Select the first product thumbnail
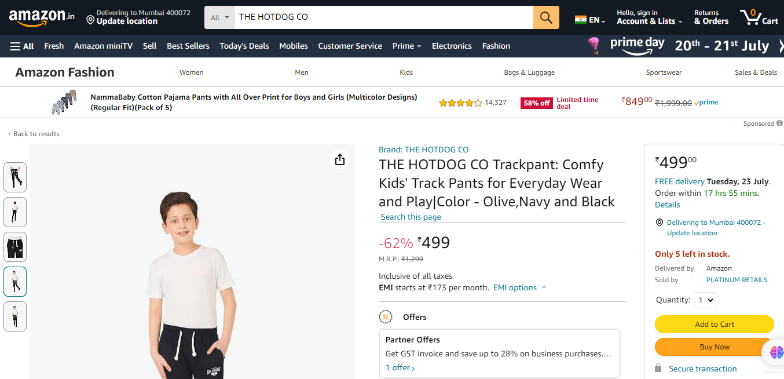Viewport: 784px width, 379px height. click(15, 177)
